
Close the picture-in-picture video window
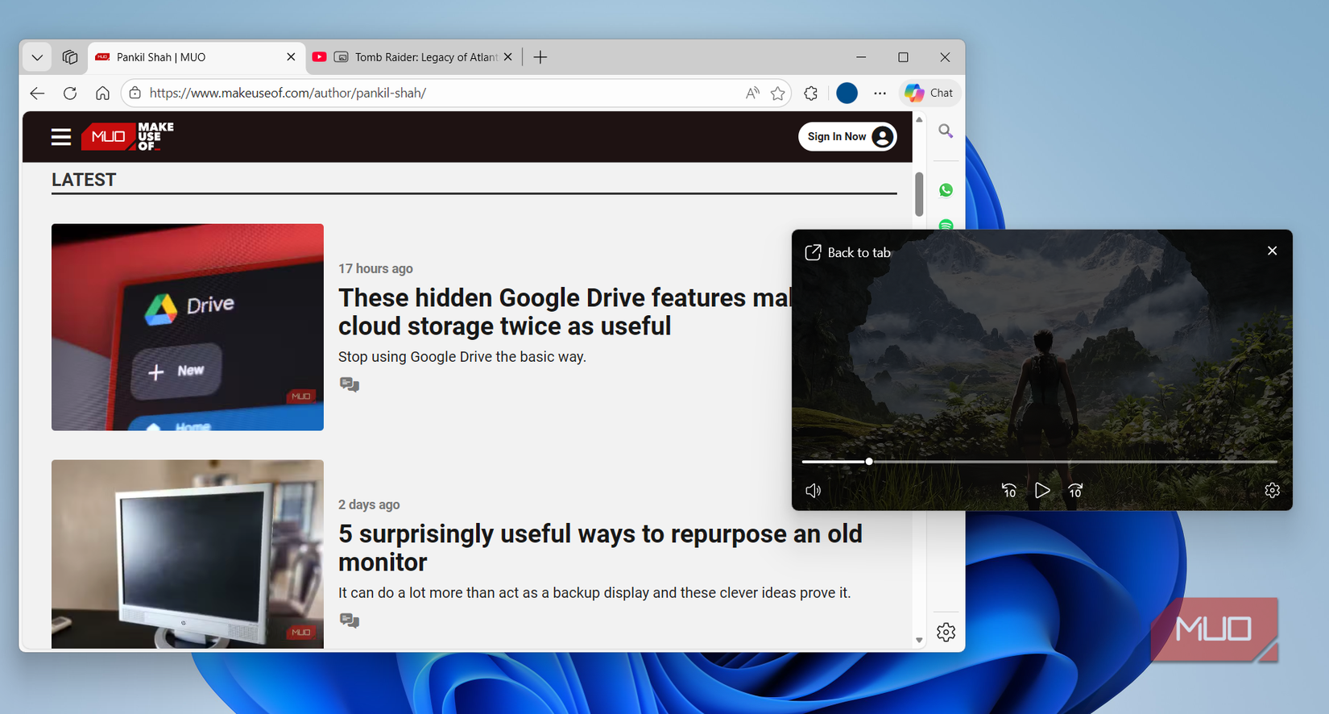click(x=1273, y=251)
